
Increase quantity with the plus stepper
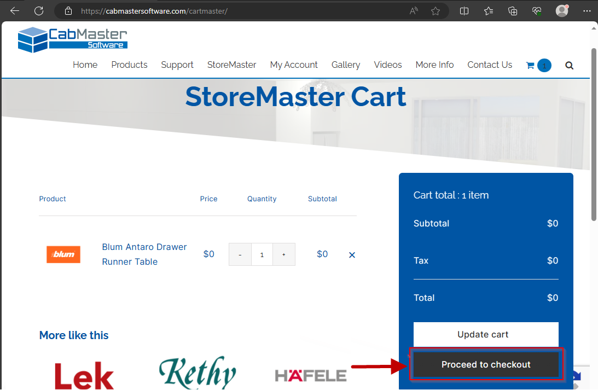[284, 254]
